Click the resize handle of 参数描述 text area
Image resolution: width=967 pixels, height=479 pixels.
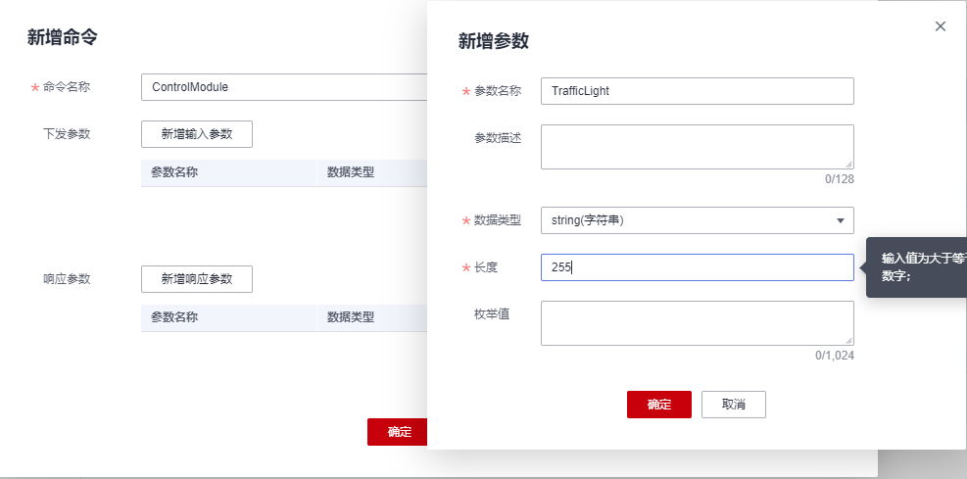[x=848, y=164]
